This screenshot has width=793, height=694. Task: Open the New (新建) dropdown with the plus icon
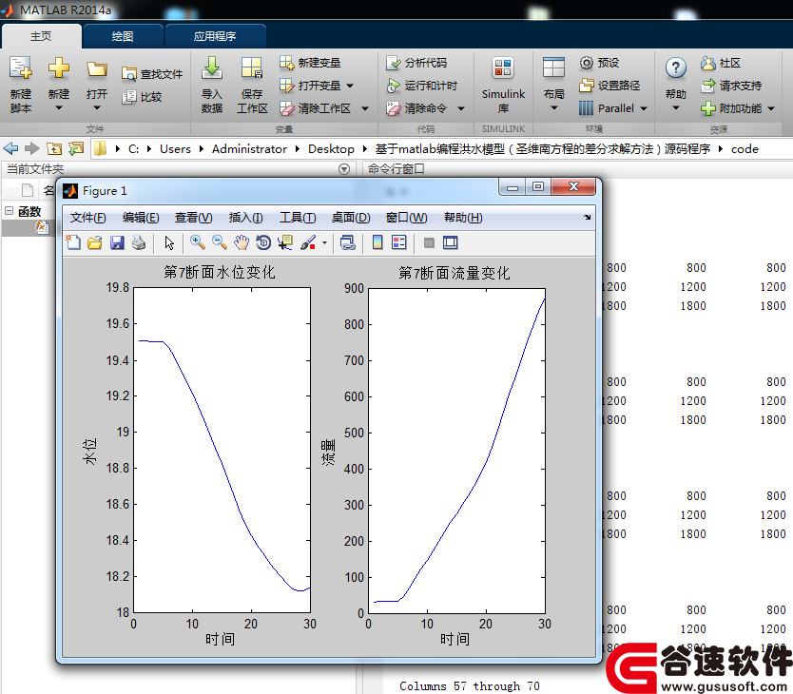[59, 85]
